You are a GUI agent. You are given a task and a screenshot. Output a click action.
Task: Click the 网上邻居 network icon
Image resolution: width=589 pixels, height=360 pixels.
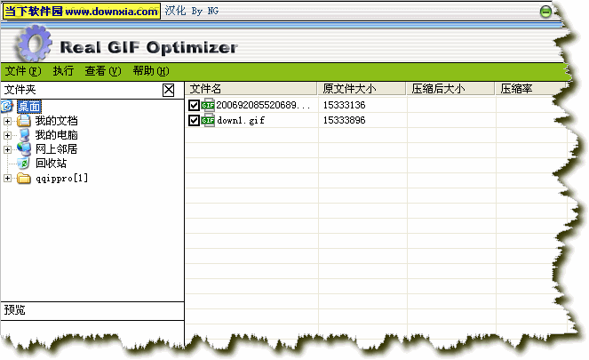point(24,149)
